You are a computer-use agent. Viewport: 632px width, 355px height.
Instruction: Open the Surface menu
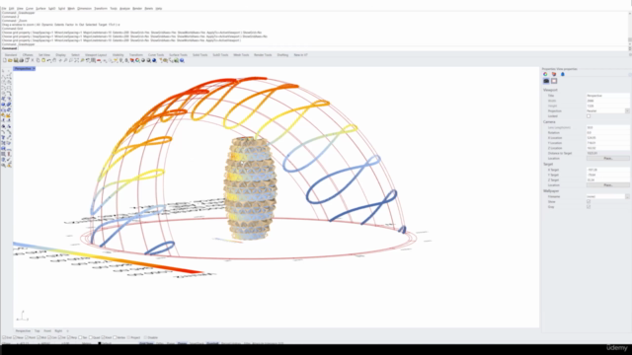coord(40,9)
